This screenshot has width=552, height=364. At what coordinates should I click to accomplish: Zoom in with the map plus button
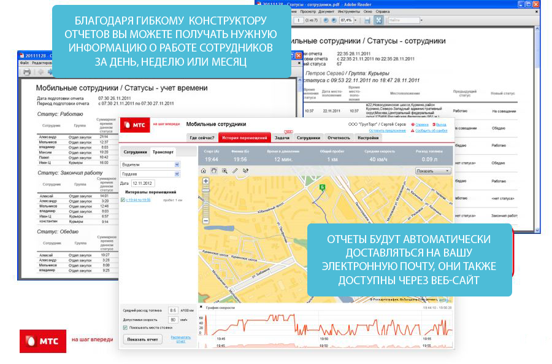click(206, 181)
